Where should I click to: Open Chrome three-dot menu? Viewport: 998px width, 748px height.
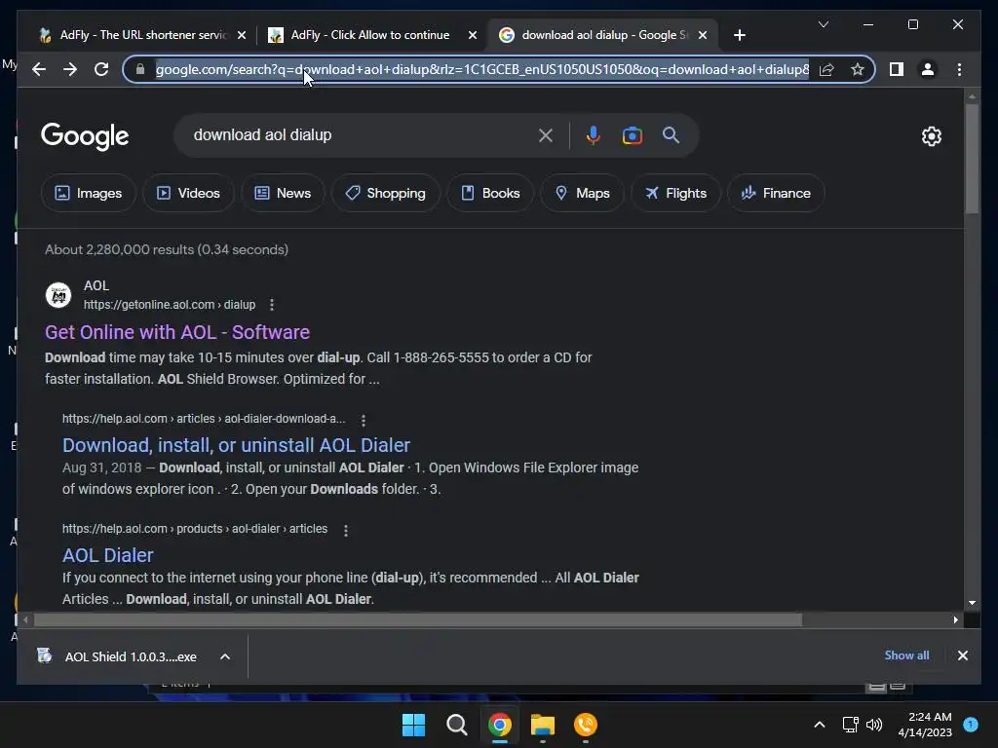[x=959, y=69]
